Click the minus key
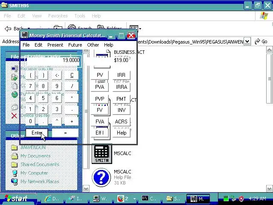This screenshot has height=205, width=273. [x=72, y=109]
